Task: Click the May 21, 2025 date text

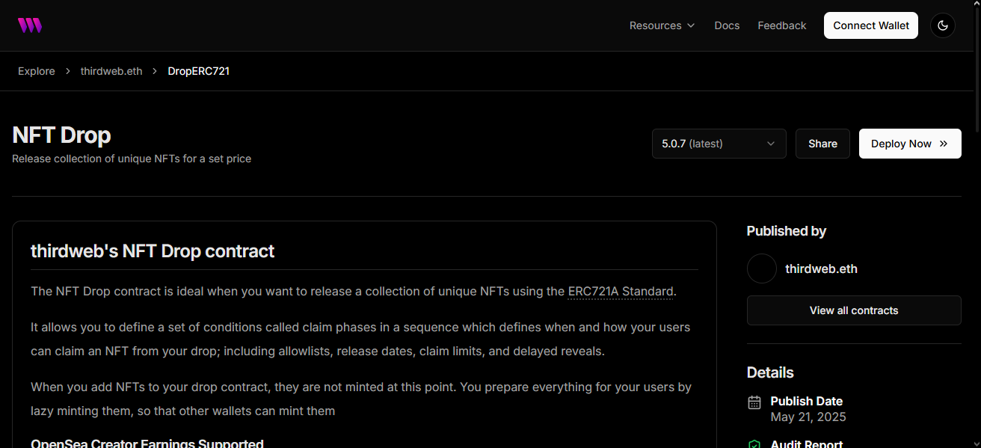Action: (x=808, y=417)
